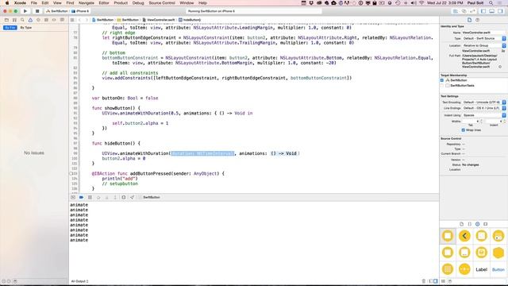Viewport: 508px width, 286px height.
Task: Adjust the indent width stepper
Action: [504, 122]
